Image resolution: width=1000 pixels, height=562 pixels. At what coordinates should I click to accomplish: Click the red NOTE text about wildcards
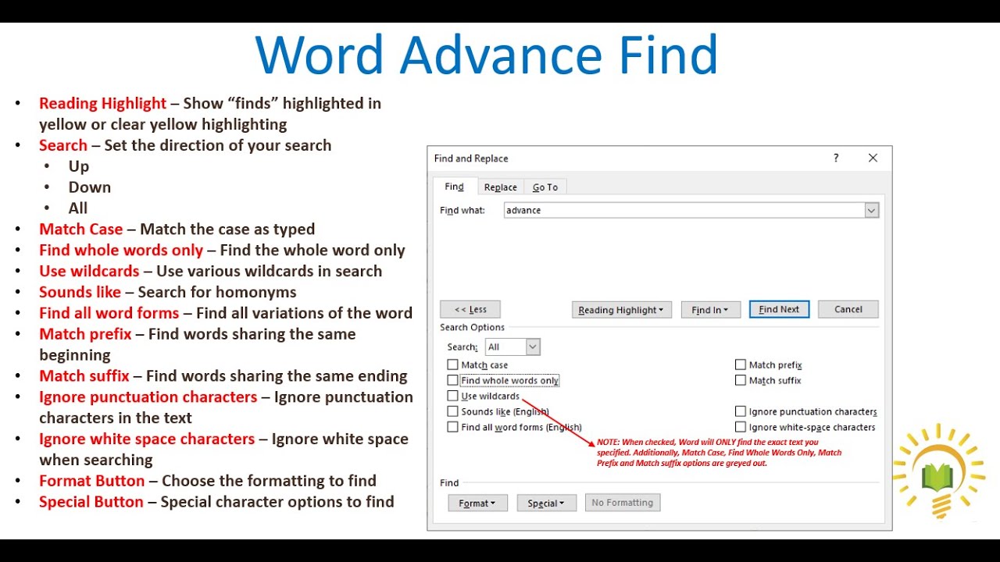point(720,453)
